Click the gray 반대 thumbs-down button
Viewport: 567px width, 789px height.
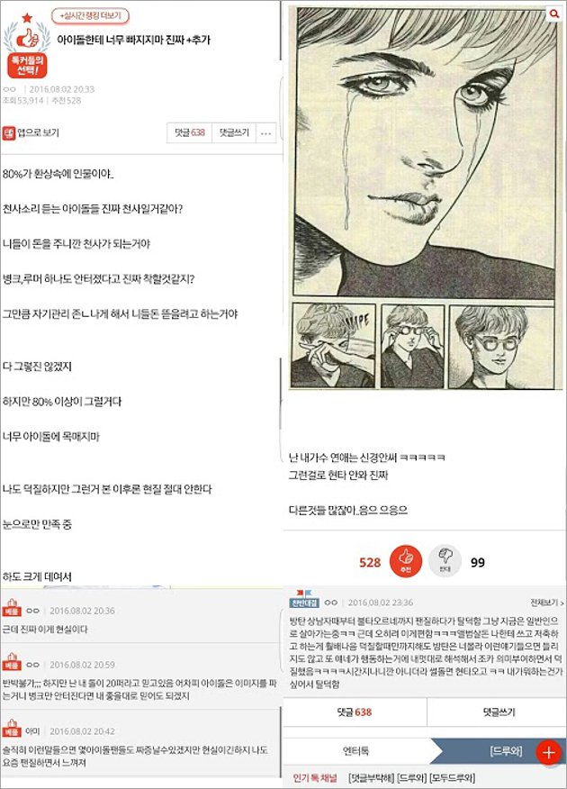pos(445,561)
